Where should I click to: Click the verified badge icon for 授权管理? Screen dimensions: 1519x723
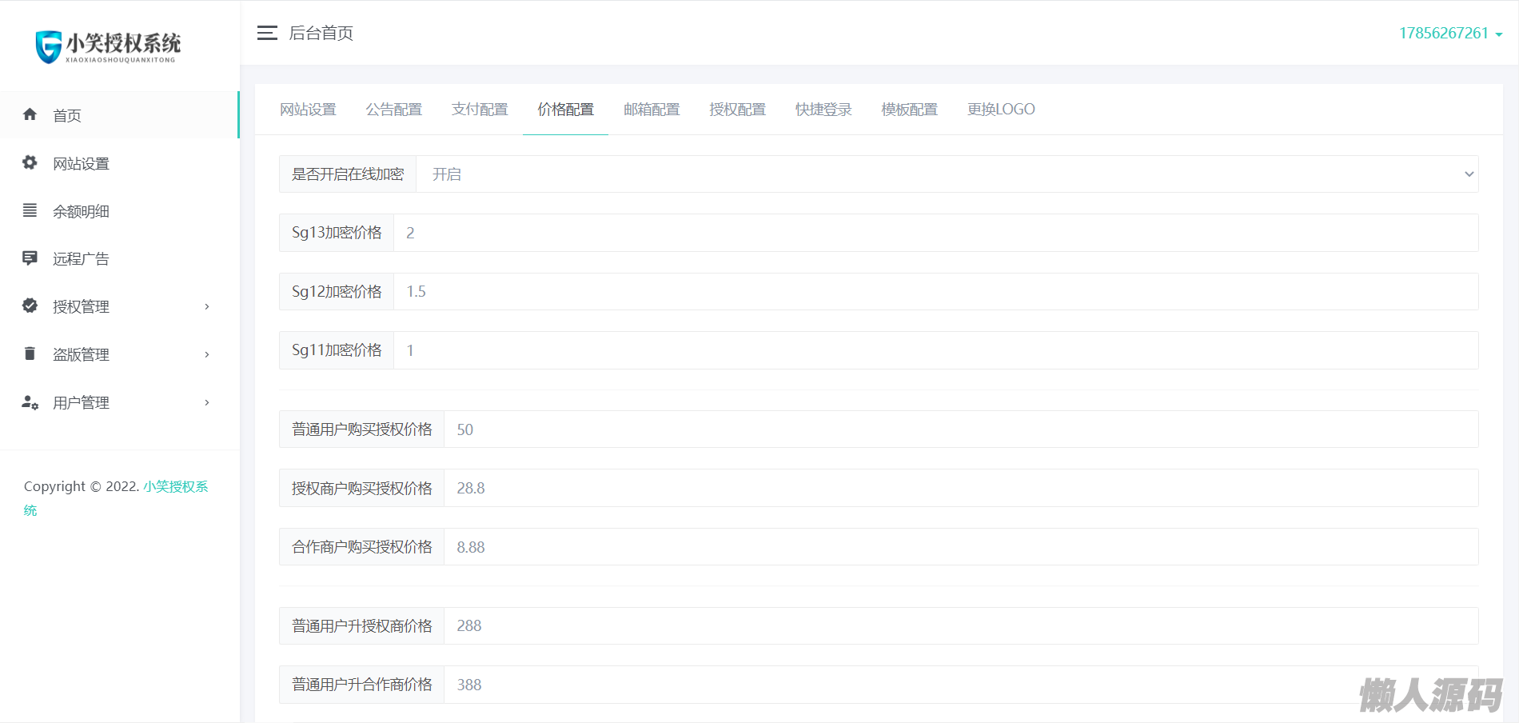[x=30, y=306]
